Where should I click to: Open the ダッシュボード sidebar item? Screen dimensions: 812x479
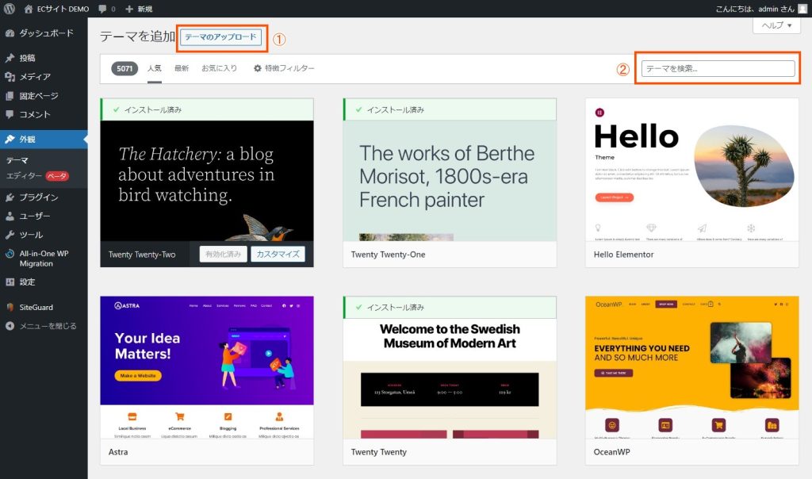(45, 33)
